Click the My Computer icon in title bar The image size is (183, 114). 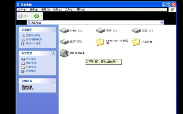(x=18, y=5)
